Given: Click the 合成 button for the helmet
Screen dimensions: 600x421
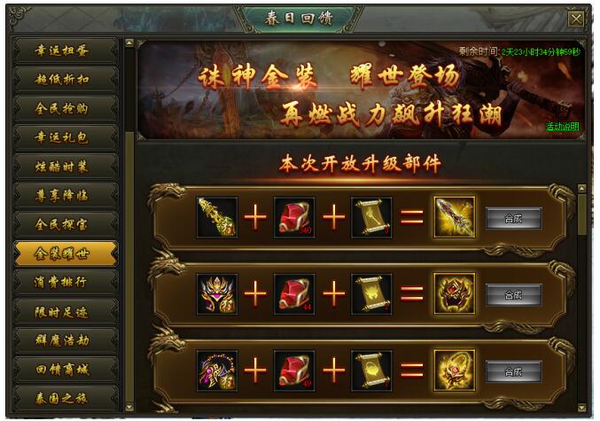Looking at the screenshot, I should point(513,295).
